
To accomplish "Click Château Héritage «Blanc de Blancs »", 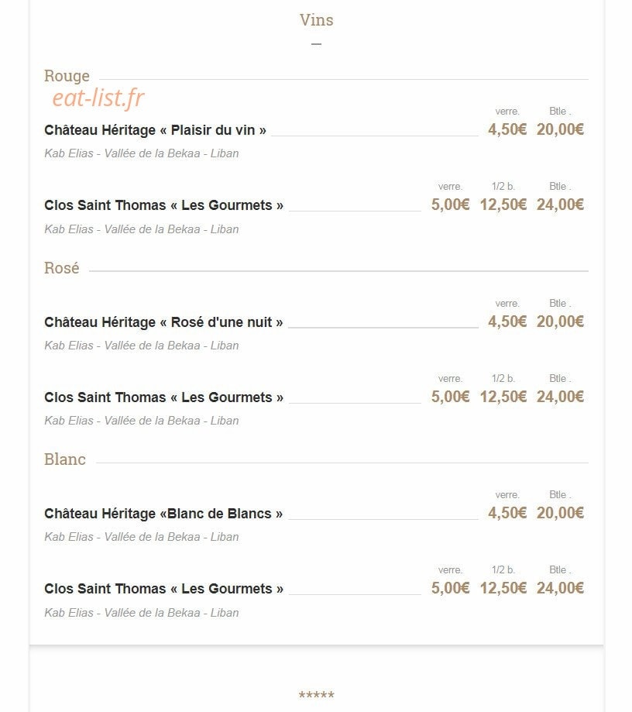I will [163, 514].
